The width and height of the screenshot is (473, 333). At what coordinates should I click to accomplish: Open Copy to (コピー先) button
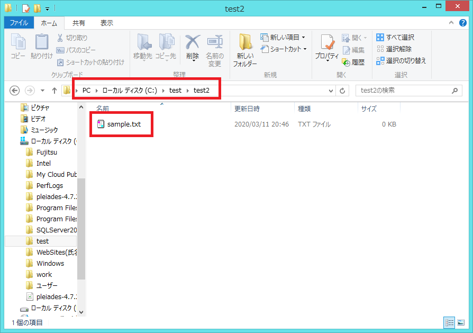166,47
